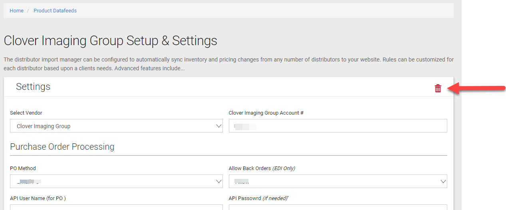
Task: Open the Select Vendor dropdown
Action: pos(116,126)
